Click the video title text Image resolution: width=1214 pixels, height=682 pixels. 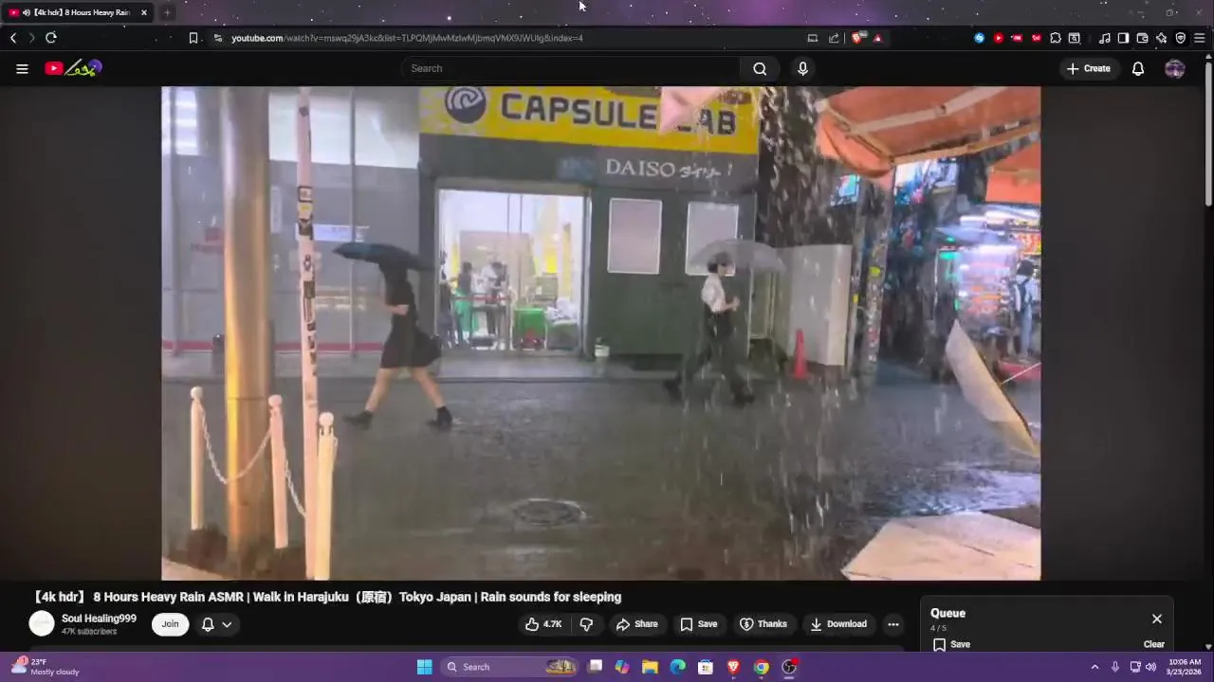[326, 597]
